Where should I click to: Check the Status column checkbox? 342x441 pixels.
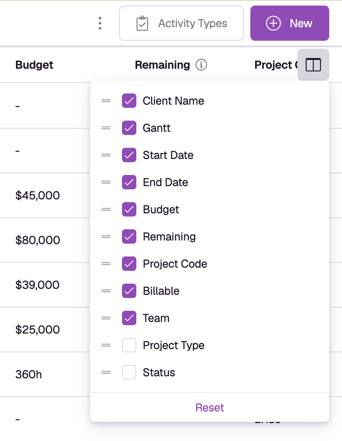(129, 372)
